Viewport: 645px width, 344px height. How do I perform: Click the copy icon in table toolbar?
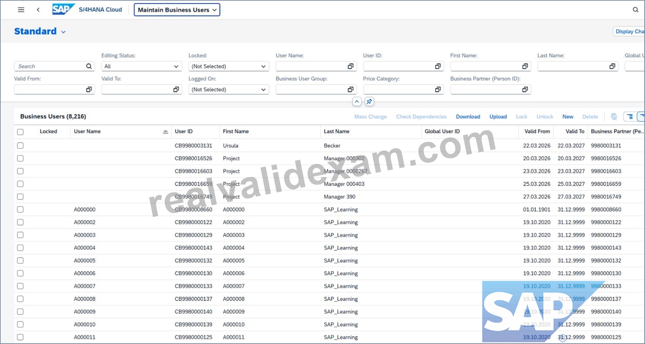[x=614, y=117]
